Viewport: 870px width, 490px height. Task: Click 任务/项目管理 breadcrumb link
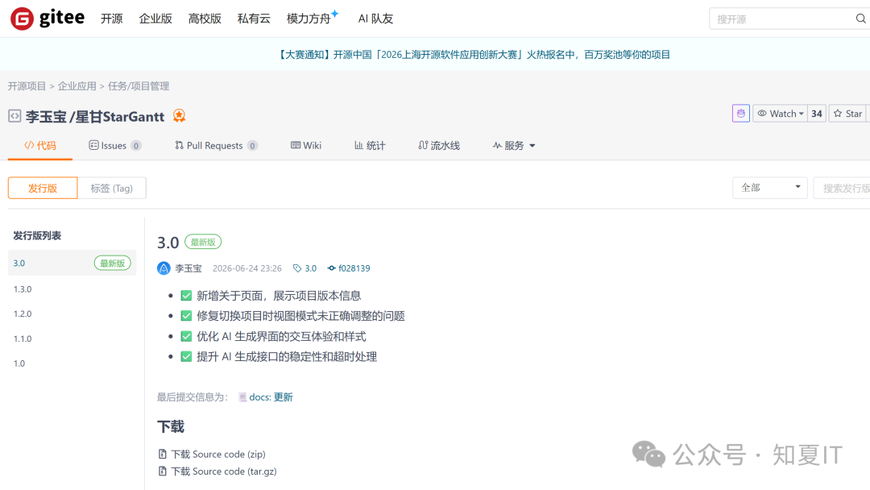[139, 86]
